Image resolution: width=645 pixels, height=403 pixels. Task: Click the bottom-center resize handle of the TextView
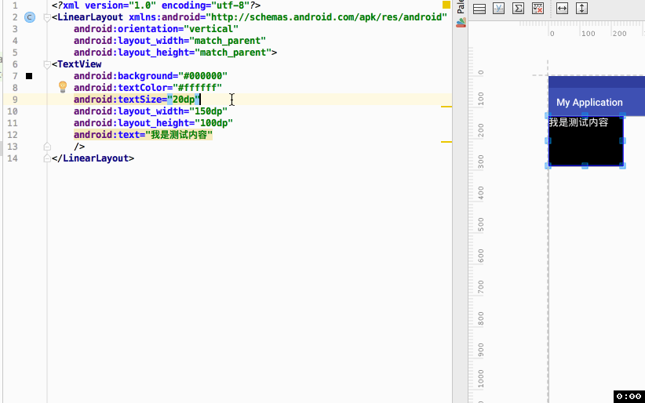(585, 165)
